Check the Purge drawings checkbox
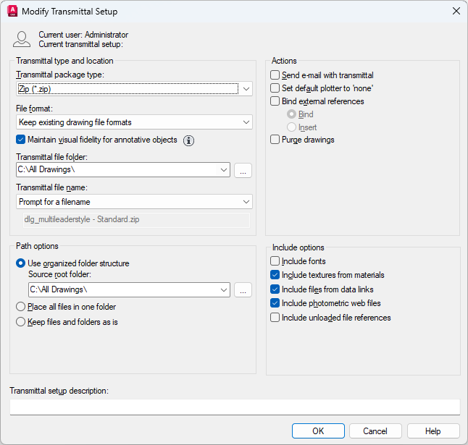This screenshot has height=445, width=468. coord(275,140)
